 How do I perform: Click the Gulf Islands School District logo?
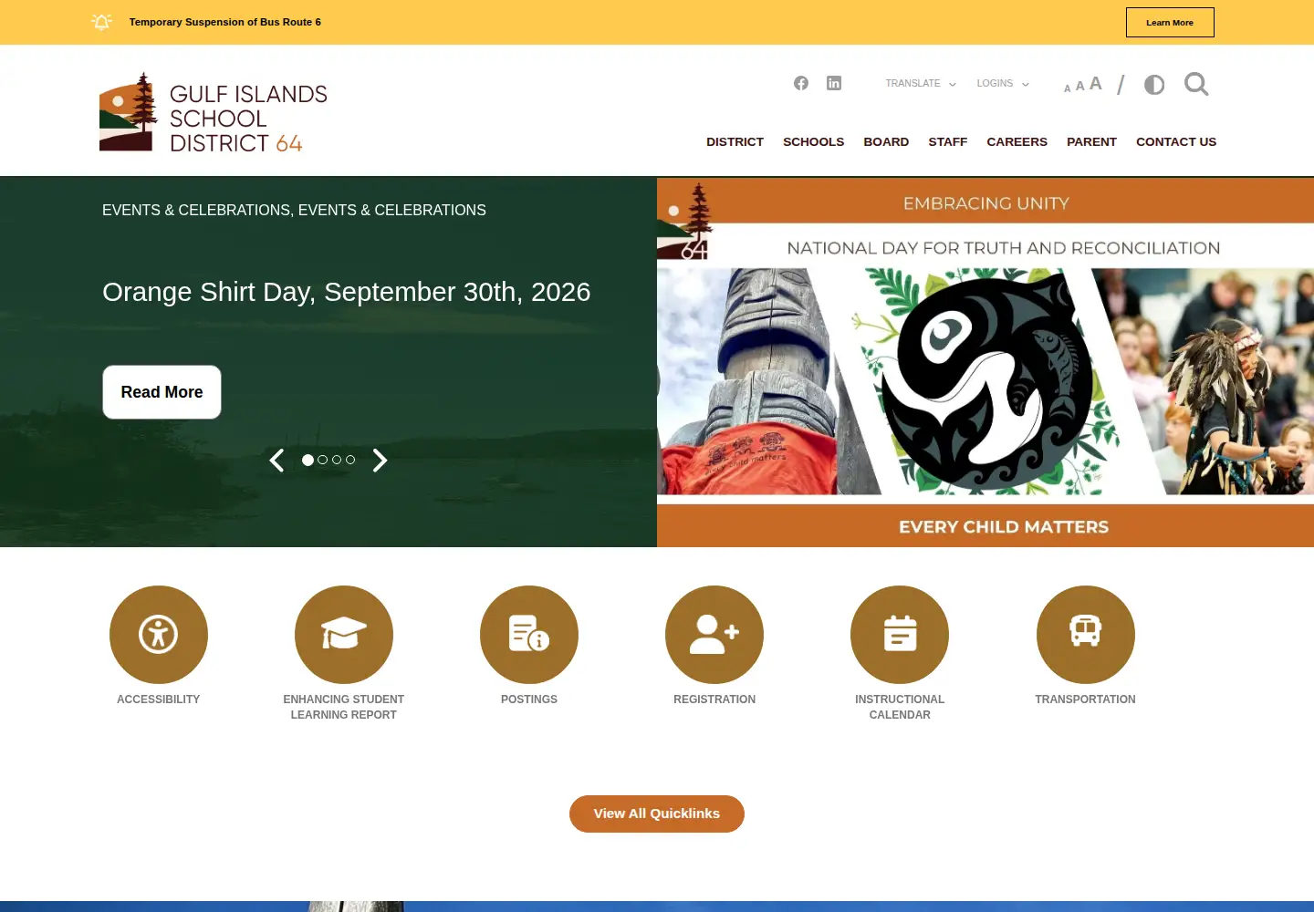coord(214,112)
